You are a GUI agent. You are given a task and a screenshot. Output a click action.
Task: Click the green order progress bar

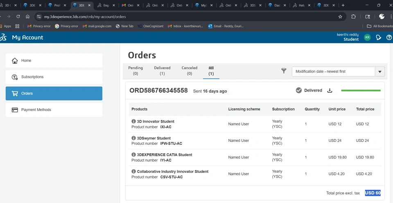pos(361,91)
